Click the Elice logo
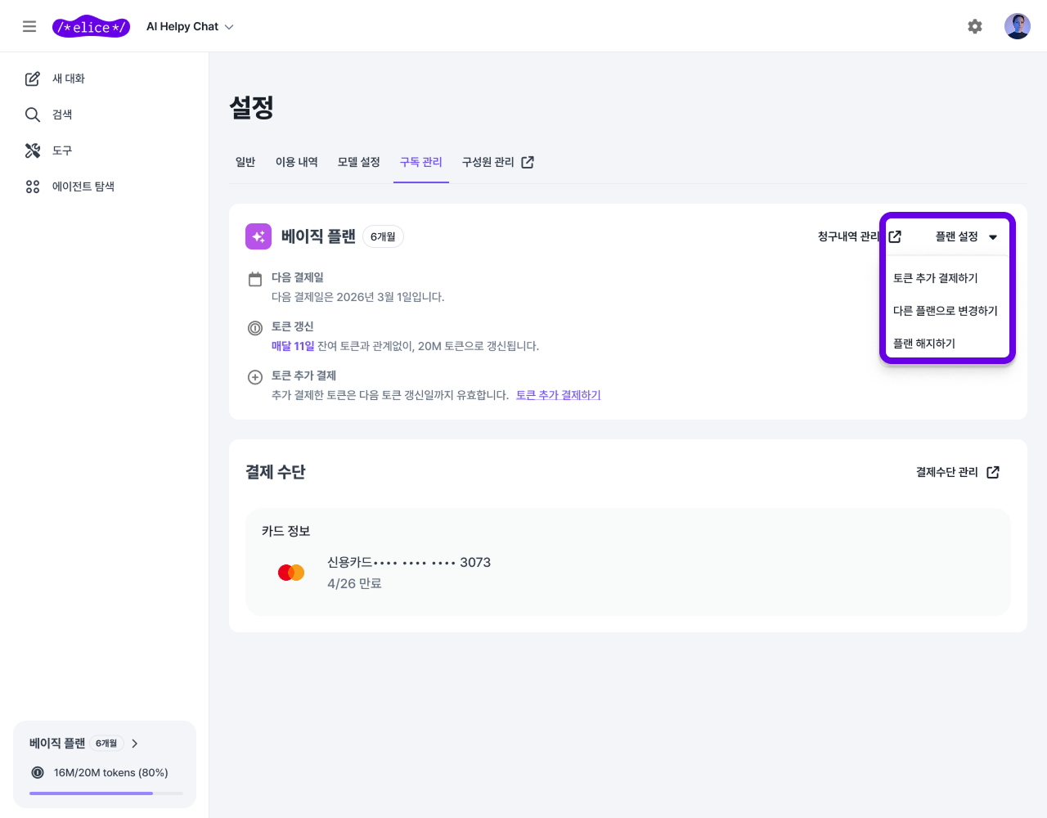1047x818 pixels. [91, 25]
